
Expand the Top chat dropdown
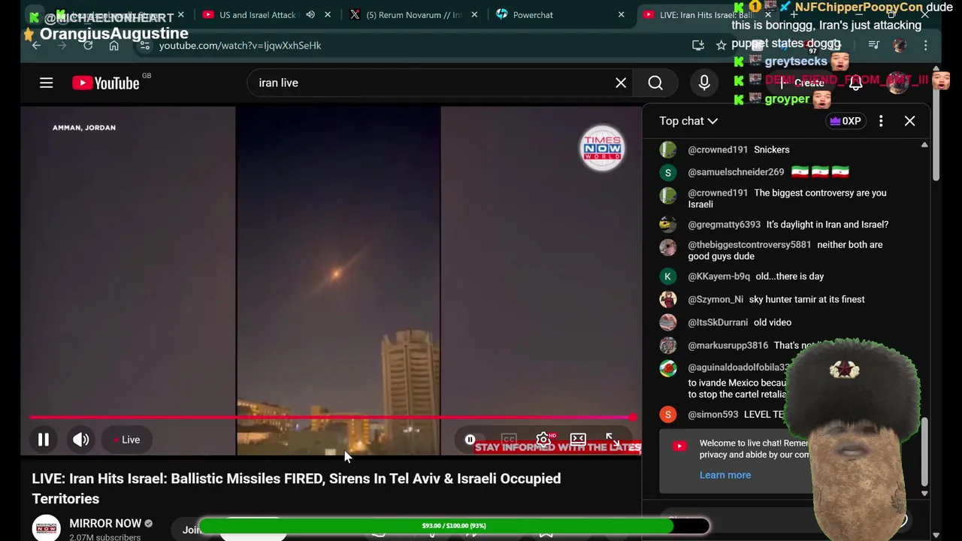pos(688,121)
